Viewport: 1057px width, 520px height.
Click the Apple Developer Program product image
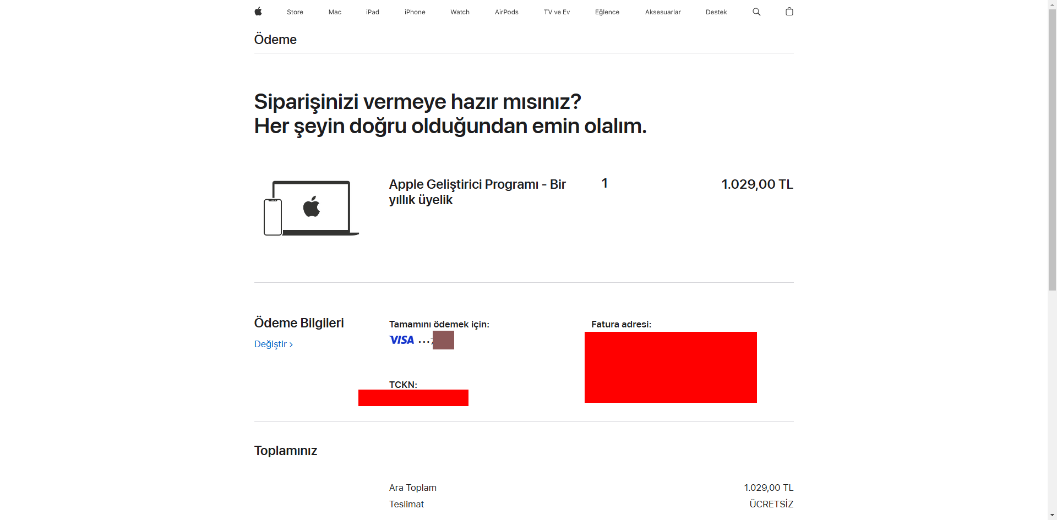tap(311, 208)
